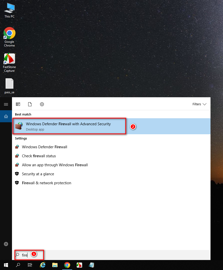Image resolution: width=223 pixels, height=270 pixels.
Task: Filter search results by Documents
Action: click(30, 104)
